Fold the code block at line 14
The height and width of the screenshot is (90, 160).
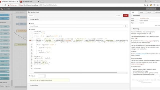pyautogui.click(x=33, y=50)
